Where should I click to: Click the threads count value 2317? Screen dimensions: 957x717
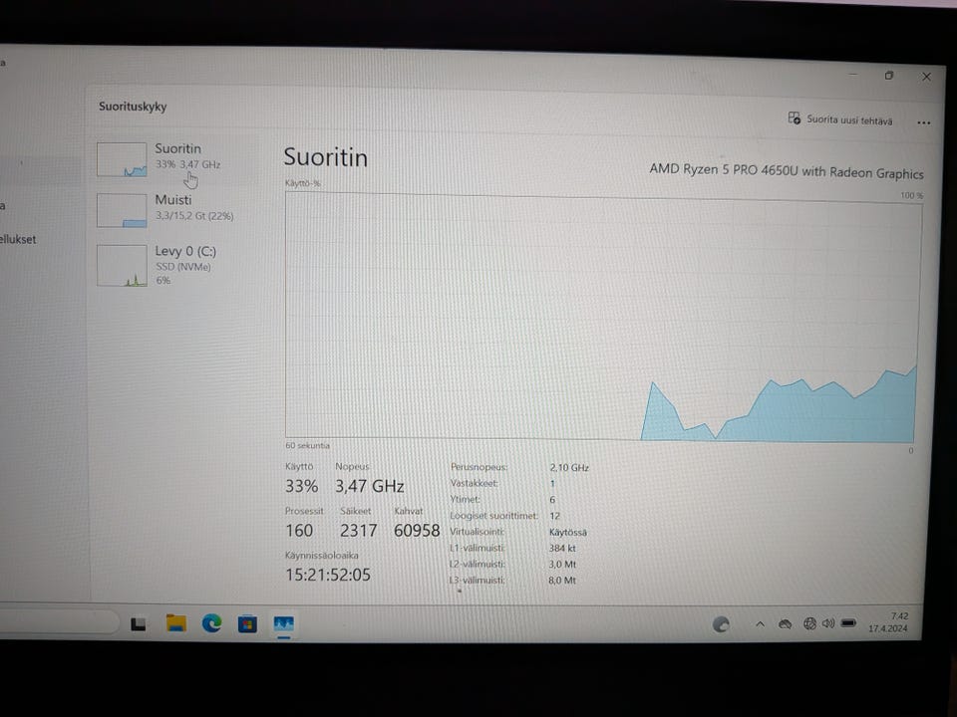tap(358, 531)
